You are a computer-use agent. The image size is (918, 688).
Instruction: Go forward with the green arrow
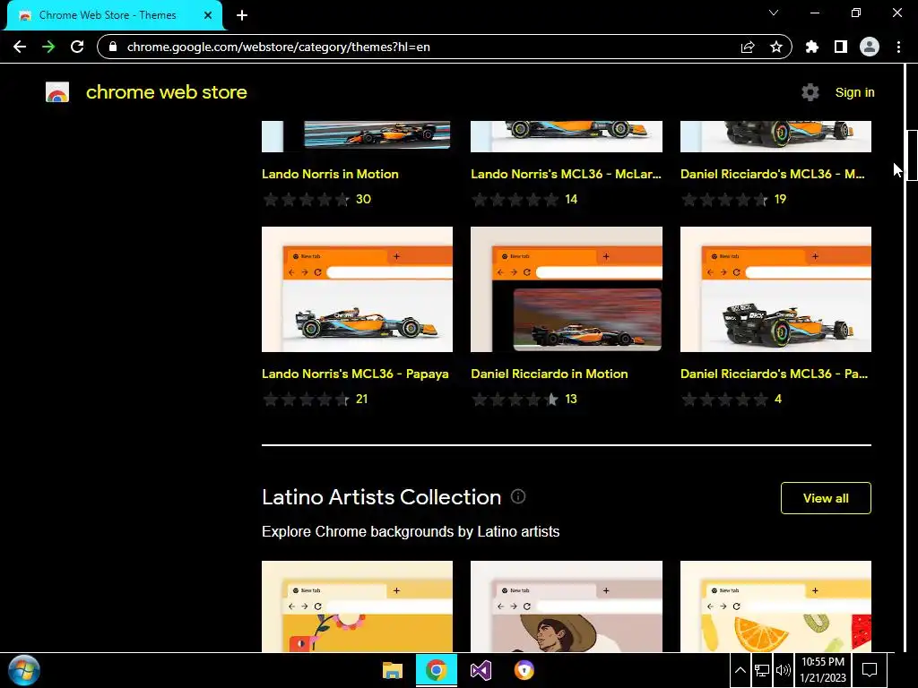(x=48, y=47)
